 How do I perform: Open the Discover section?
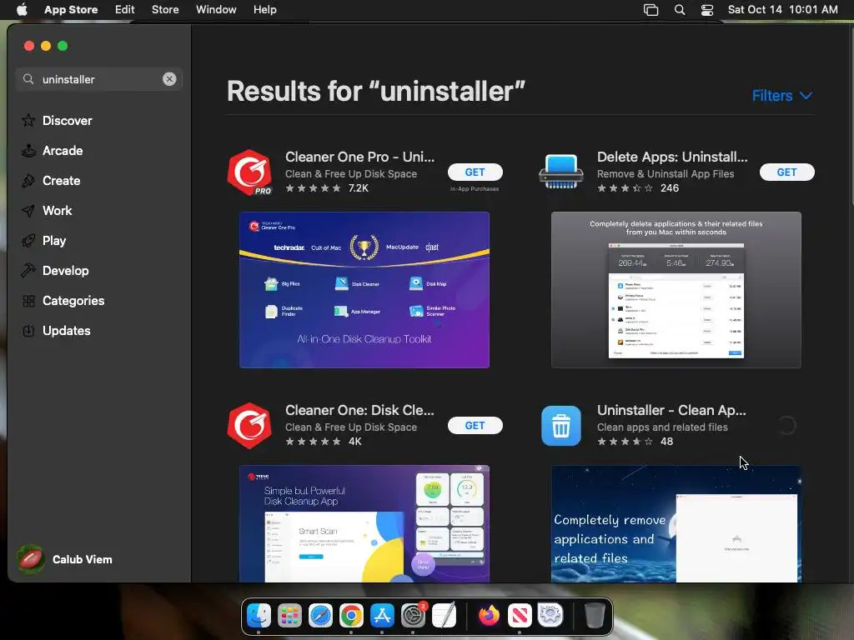coord(56,120)
